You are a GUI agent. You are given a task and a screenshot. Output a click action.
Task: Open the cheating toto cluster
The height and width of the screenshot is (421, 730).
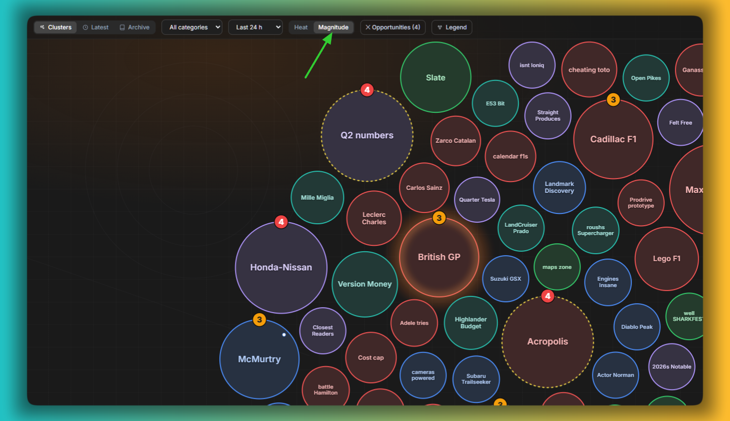pos(589,70)
